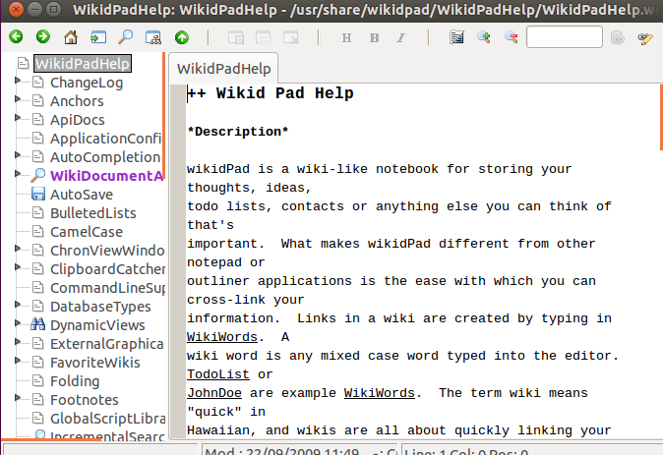The height and width of the screenshot is (455, 663).
Task: Expand the AutoCompletion tree node
Action: pyautogui.click(x=18, y=155)
